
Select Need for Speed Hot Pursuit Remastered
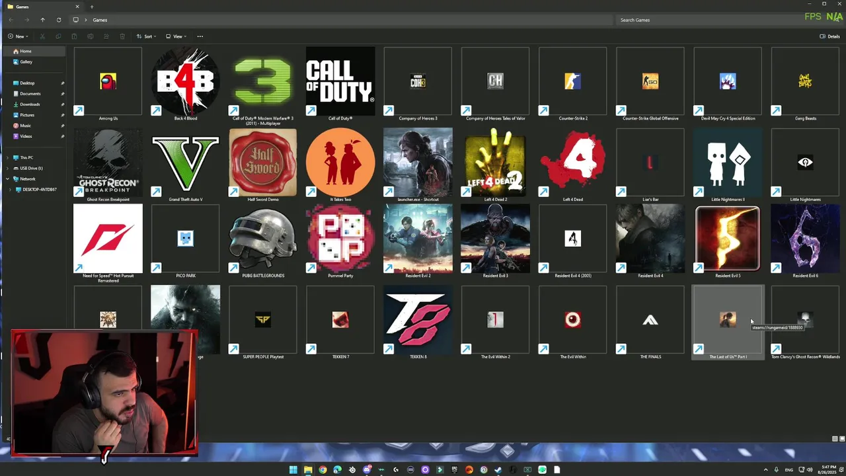coord(108,243)
